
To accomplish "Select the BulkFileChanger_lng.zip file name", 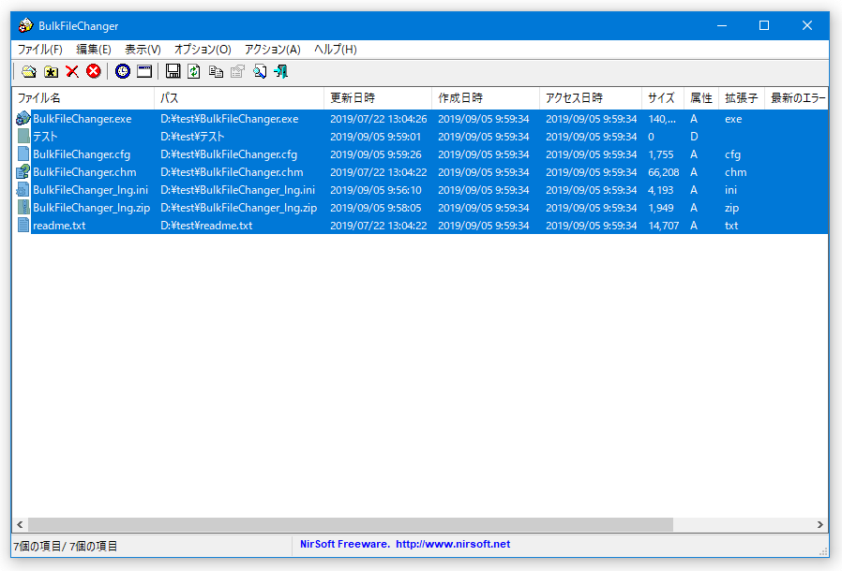I will click(91, 207).
